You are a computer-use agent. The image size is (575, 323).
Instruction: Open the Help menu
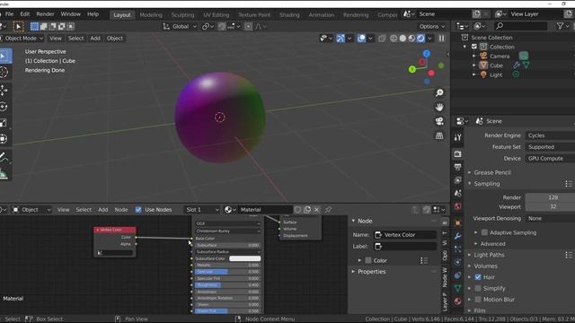point(93,14)
